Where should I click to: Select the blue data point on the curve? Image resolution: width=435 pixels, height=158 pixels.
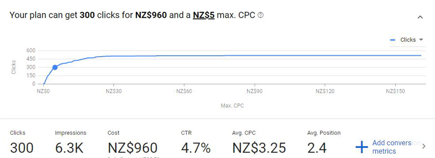point(55,67)
